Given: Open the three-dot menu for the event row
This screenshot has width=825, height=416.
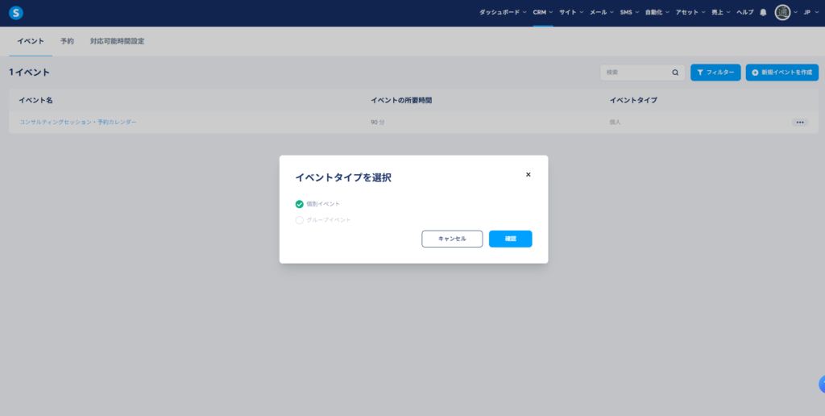Looking at the screenshot, I should (799, 123).
